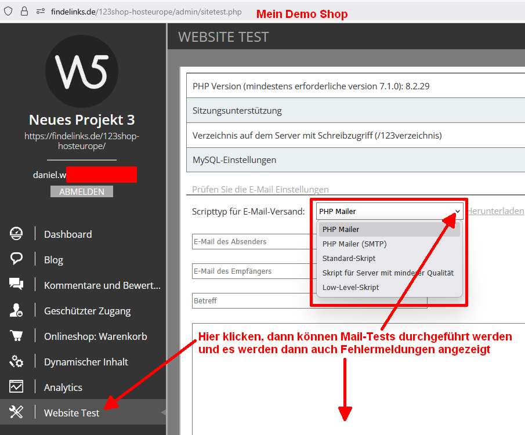Click the Dynamischer Inhalt gears icon
The height and width of the screenshot is (435, 525).
[16, 362]
